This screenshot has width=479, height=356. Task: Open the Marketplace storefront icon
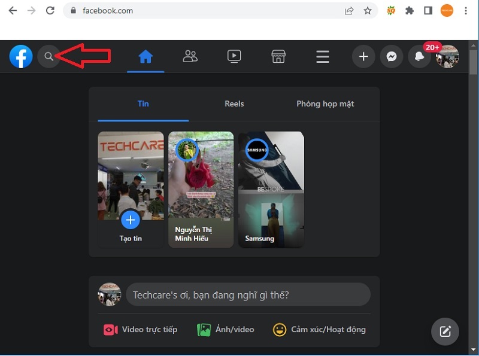[278, 57]
